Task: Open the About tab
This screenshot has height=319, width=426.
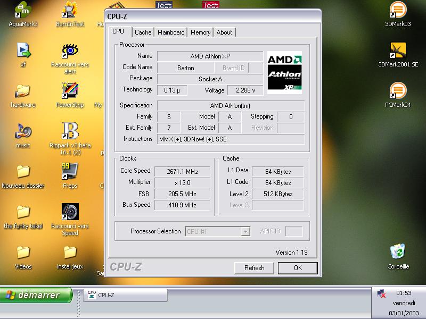Action: [x=224, y=32]
